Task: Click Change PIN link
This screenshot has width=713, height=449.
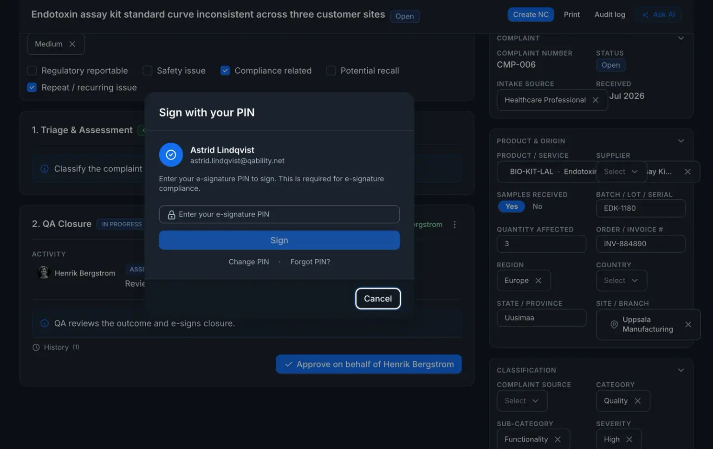Action: click(248, 262)
